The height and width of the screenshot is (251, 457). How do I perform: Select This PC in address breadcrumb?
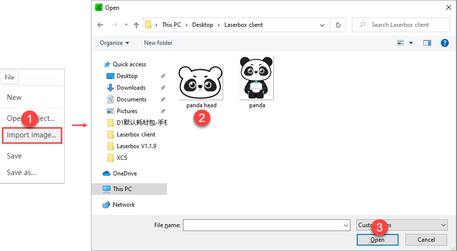tap(171, 25)
